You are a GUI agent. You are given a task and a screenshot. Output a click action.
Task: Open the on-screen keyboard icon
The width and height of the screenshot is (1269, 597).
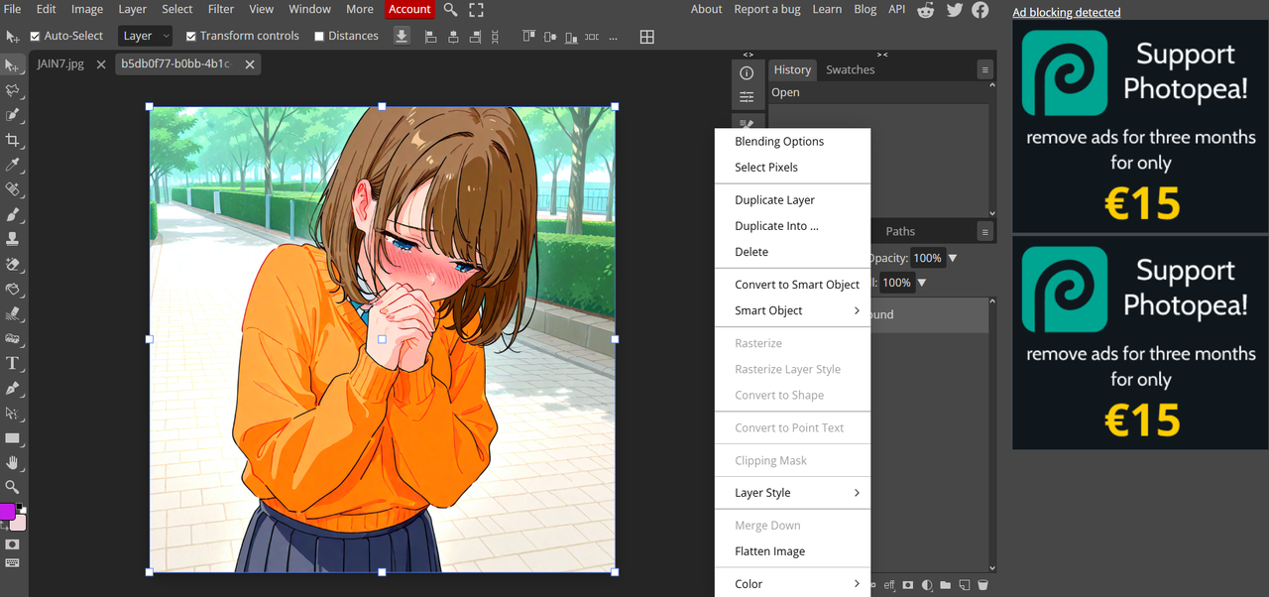(x=13, y=563)
